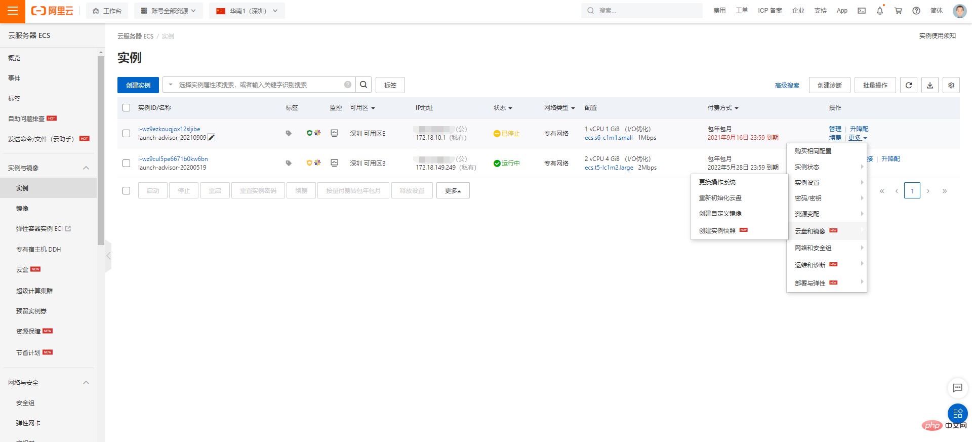Click the refresh instance list icon
The width and height of the screenshot is (972, 442).
tap(909, 85)
